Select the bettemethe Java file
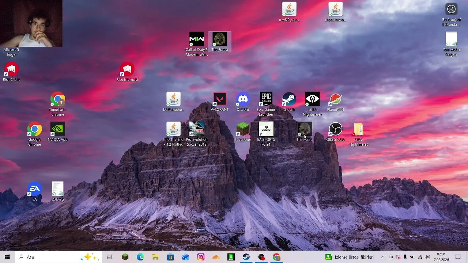Viewport: 468px width, 263px height. tap(173, 102)
